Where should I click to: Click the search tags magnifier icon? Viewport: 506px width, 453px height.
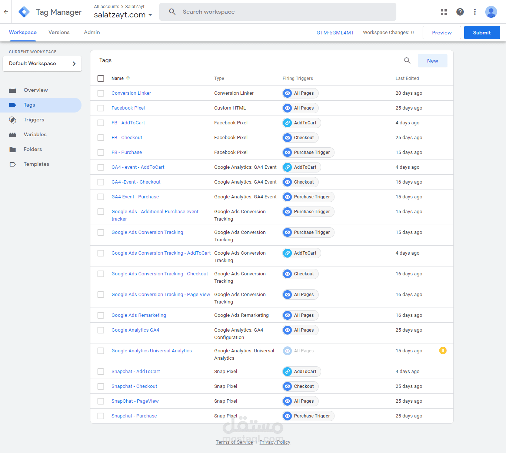point(407,61)
